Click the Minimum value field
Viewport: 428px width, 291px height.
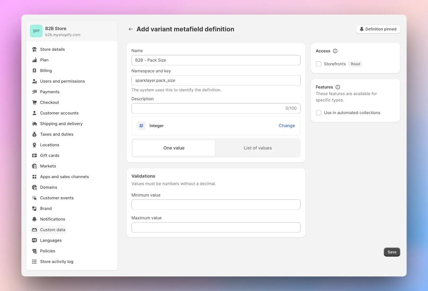[216, 204]
